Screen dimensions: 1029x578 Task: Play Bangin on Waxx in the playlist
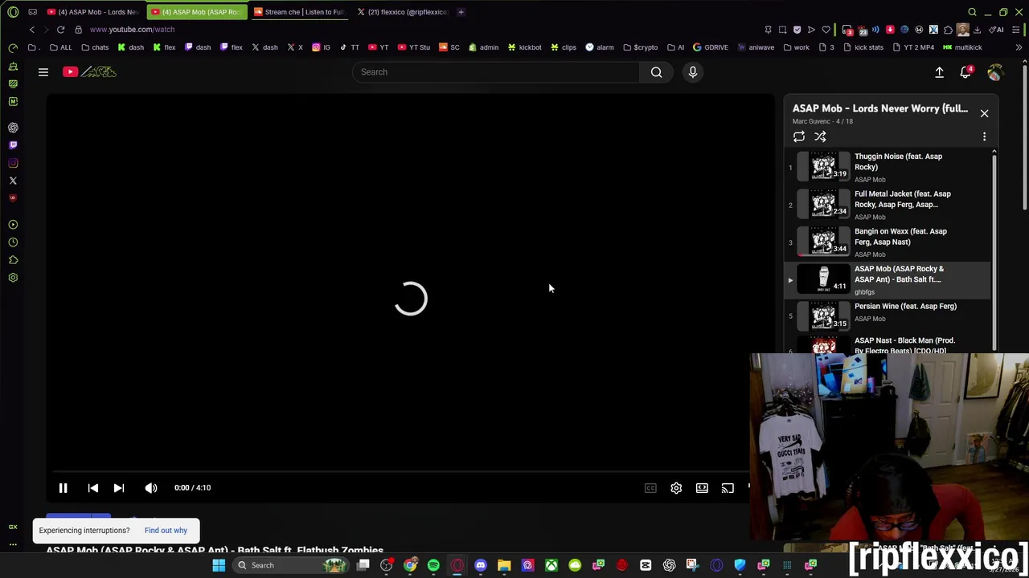click(x=888, y=242)
